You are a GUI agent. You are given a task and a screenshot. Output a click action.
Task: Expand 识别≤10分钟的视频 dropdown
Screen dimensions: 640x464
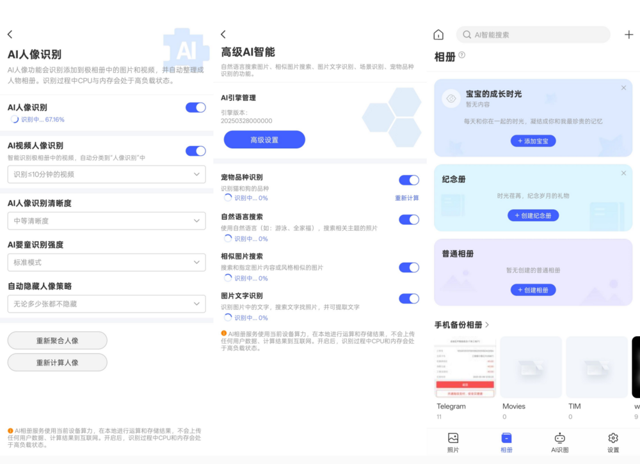[106, 174]
